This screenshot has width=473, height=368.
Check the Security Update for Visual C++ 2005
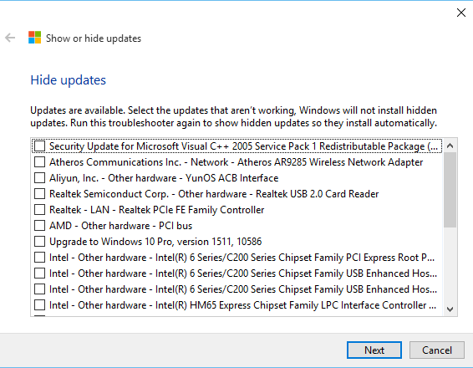[39, 146]
